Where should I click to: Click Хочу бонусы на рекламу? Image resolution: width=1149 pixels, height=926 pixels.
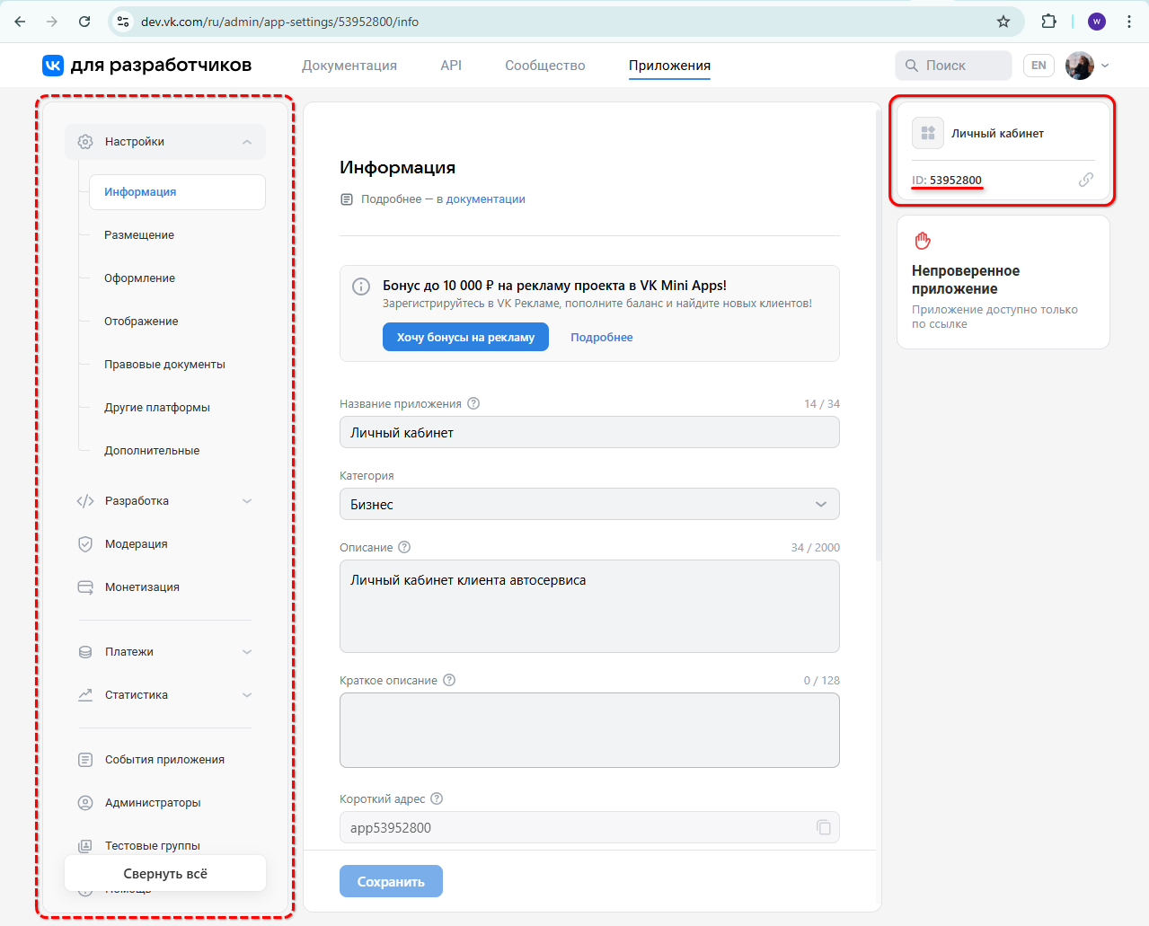point(465,336)
